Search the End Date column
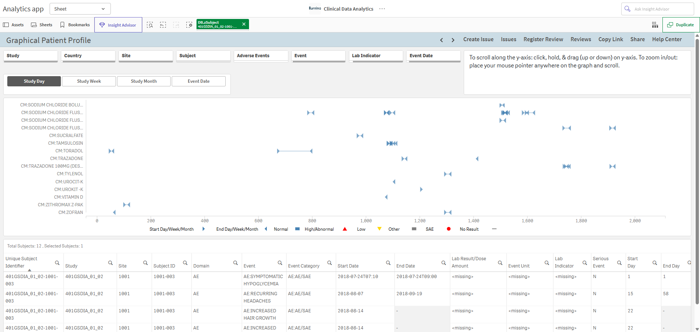700x332 pixels. click(444, 263)
